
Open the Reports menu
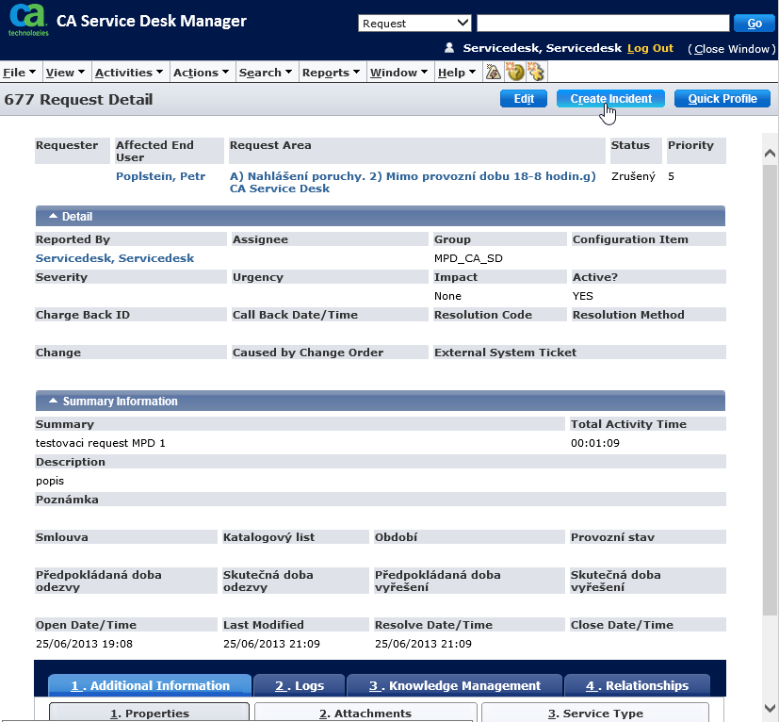(331, 73)
